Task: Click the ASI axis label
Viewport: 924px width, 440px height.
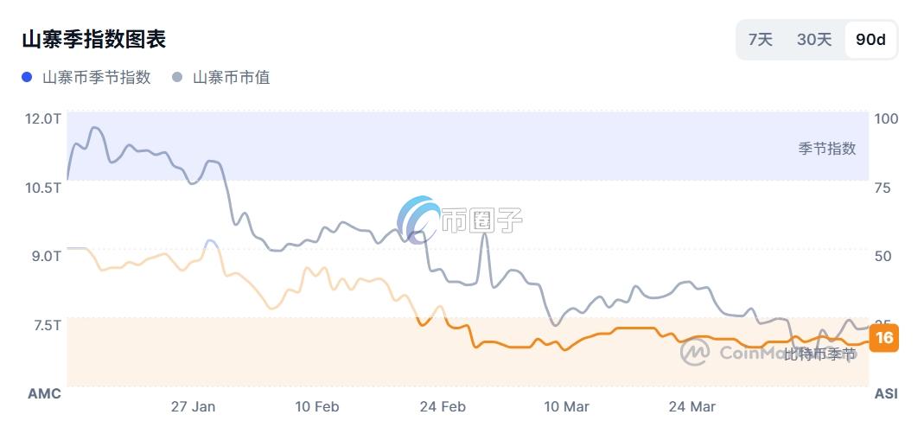Action: pos(886,394)
